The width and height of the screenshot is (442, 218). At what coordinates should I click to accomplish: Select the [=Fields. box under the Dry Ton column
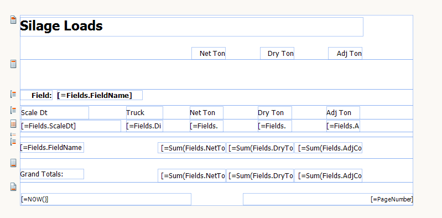(x=275, y=126)
